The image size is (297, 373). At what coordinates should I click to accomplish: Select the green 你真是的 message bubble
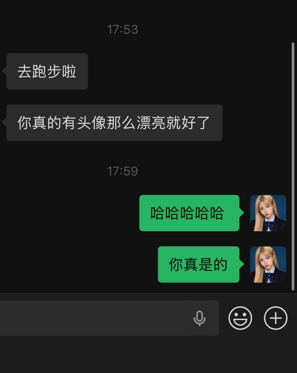click(x=199, y=264)
